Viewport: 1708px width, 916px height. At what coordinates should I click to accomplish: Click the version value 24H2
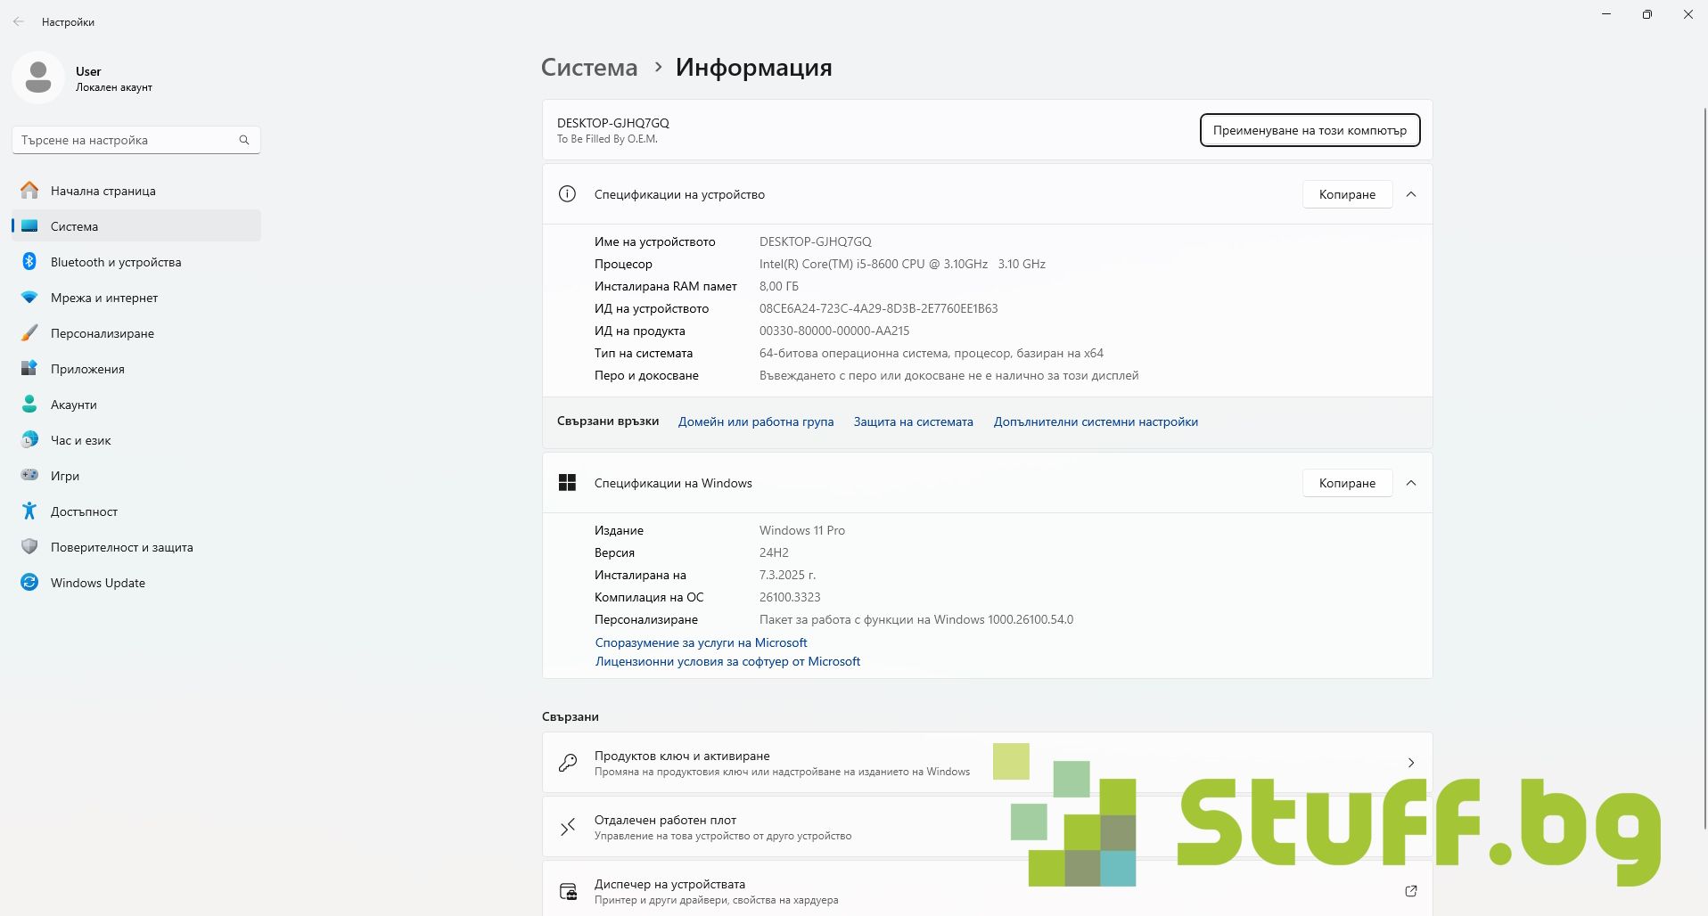(774, 552)
